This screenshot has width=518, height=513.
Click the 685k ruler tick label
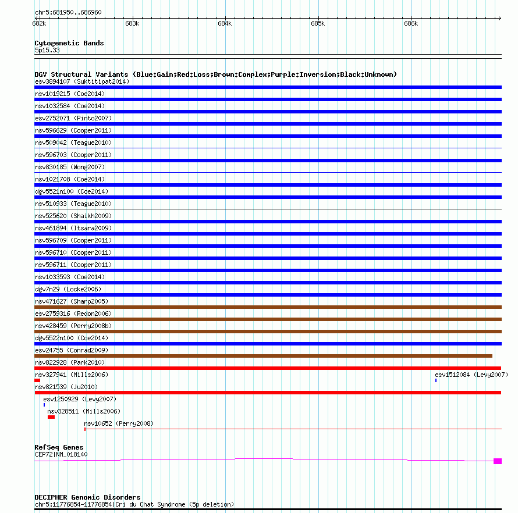[318, 23]
